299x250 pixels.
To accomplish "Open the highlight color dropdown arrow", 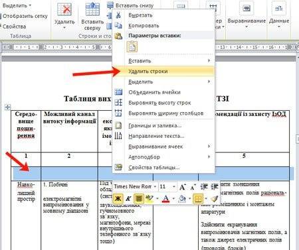I will tap(157, 198).
